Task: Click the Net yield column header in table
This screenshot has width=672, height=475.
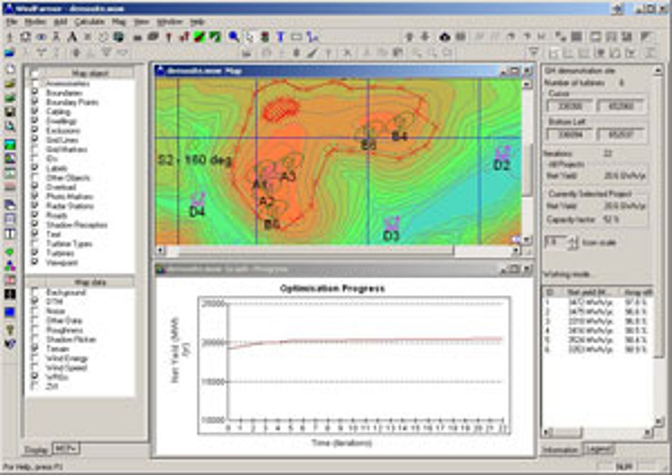Action: pos(591,292)
